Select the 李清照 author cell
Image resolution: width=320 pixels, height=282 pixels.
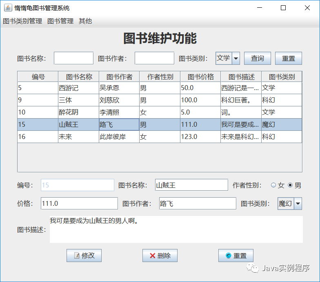coord(119,112)
